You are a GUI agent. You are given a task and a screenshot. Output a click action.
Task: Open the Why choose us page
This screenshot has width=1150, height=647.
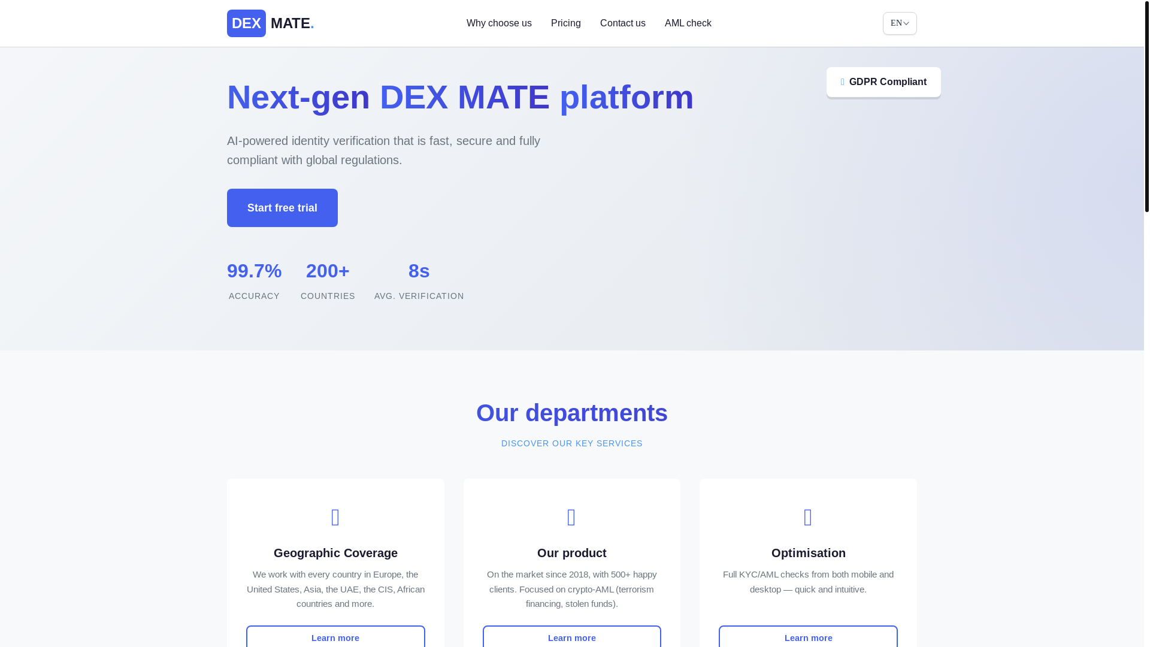coord(499,23)
